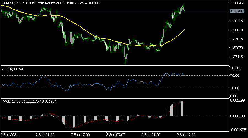Screen dimensions: 248x138
Task: Click the MACD(12,26,9) indicator label
Action: coord(29,102)
